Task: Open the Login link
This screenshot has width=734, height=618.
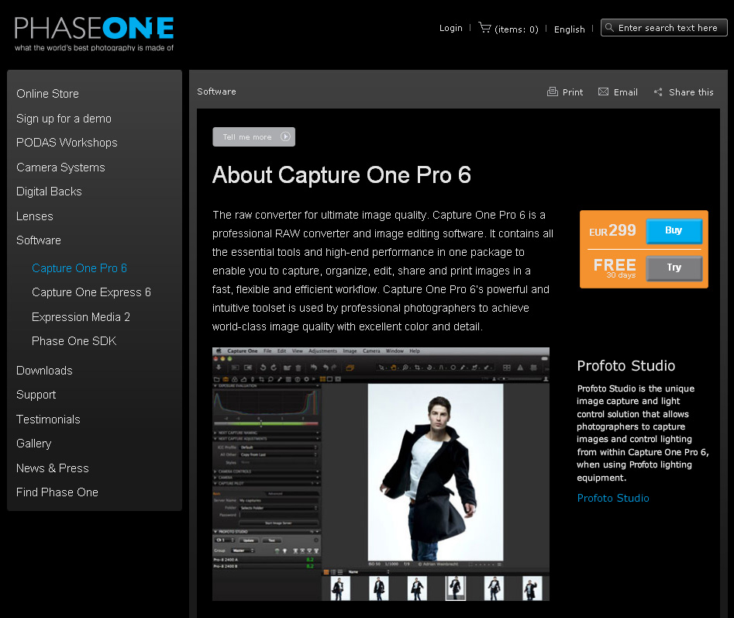Action: click(451, 28)
